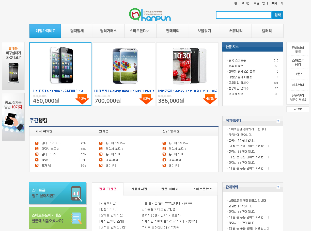
Task: Click the 수출 업체수 stat row
Action: tap(253, 94)
